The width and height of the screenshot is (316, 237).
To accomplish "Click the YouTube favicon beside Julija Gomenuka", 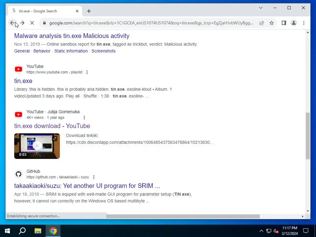I will point(19,114).
